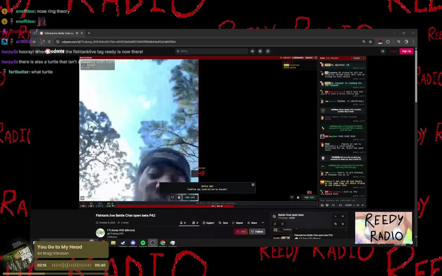This screenshot has width=442, height=276.
Task: Open File Explorer from the taskbar
Action: 113,243
